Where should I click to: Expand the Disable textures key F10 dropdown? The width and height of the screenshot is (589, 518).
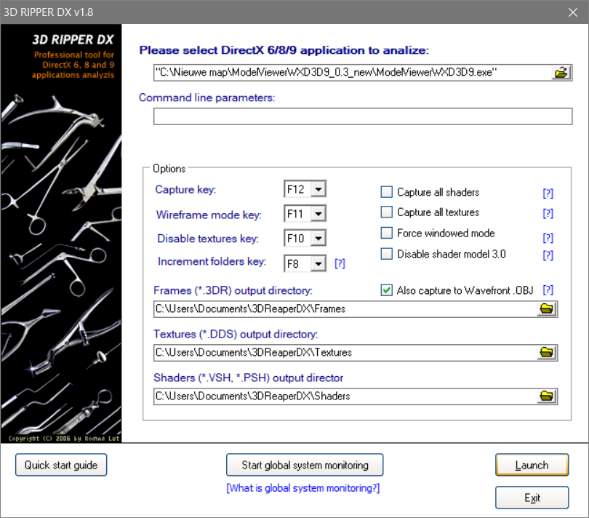(x=318, y=239)
